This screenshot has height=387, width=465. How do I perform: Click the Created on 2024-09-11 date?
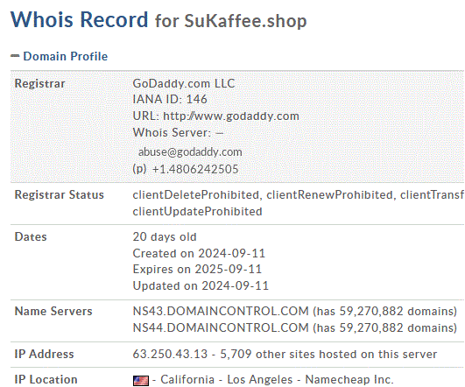[x=199, y=253]
